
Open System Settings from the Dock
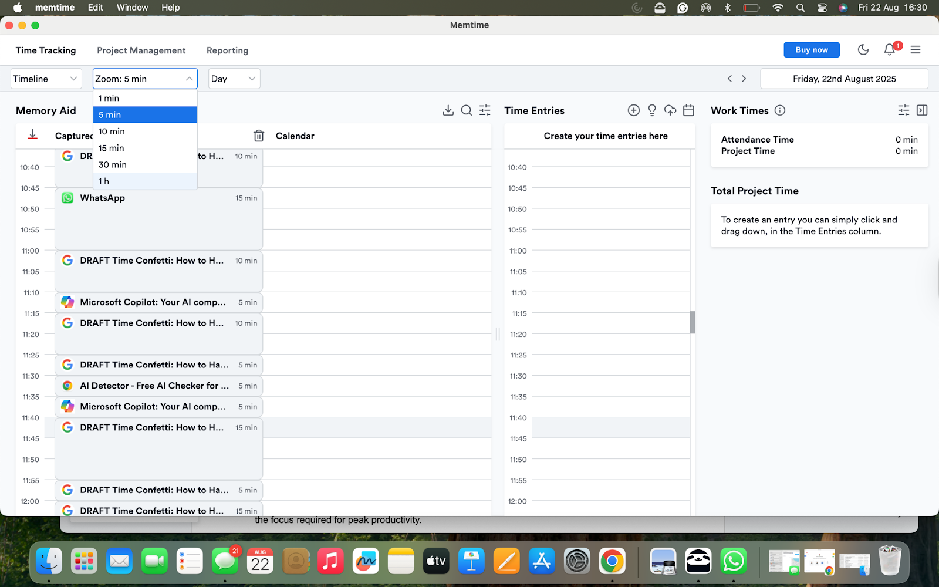(577, 562)
